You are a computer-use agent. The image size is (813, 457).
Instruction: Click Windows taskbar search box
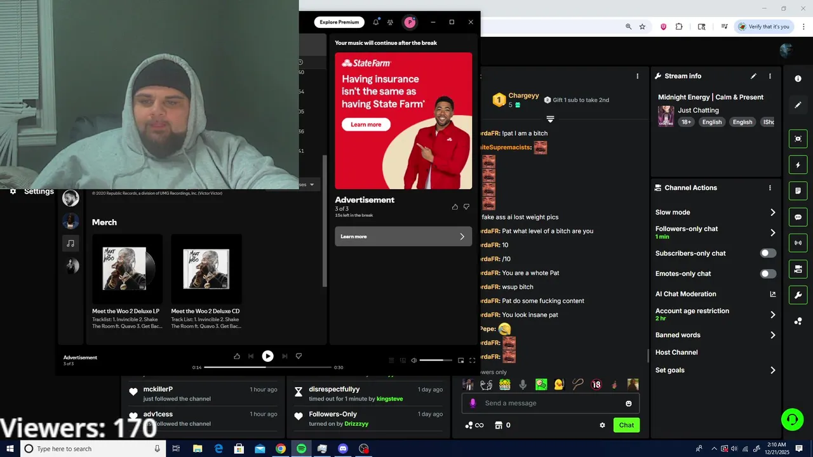pos(93,449)
